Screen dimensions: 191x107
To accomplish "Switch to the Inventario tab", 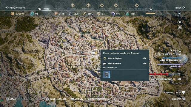I will 73,9.
